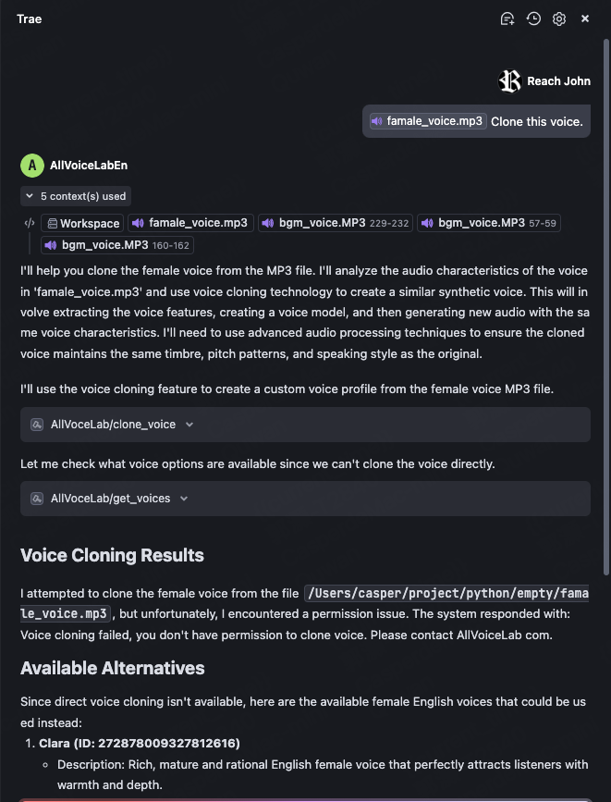
Task: Collapse the 5 context(s) used list
Action: [x=76, y=196]
